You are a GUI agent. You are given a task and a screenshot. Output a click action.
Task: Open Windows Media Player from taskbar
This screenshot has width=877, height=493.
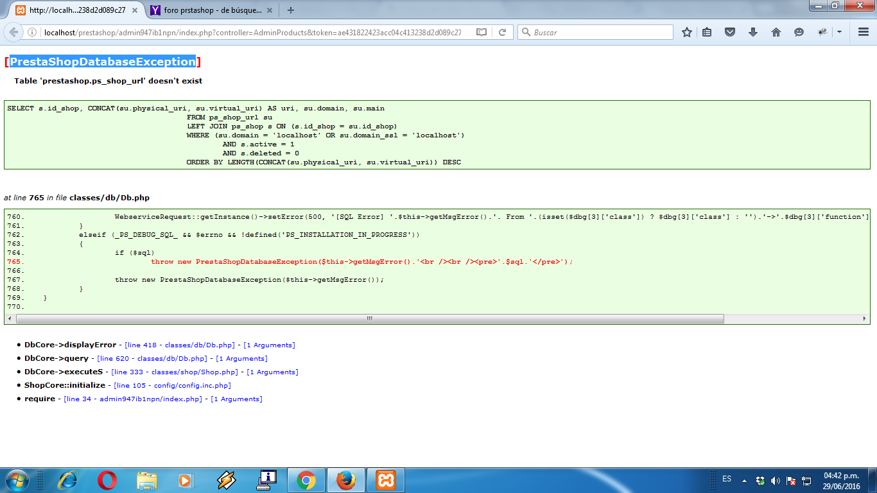coord(187,480)
